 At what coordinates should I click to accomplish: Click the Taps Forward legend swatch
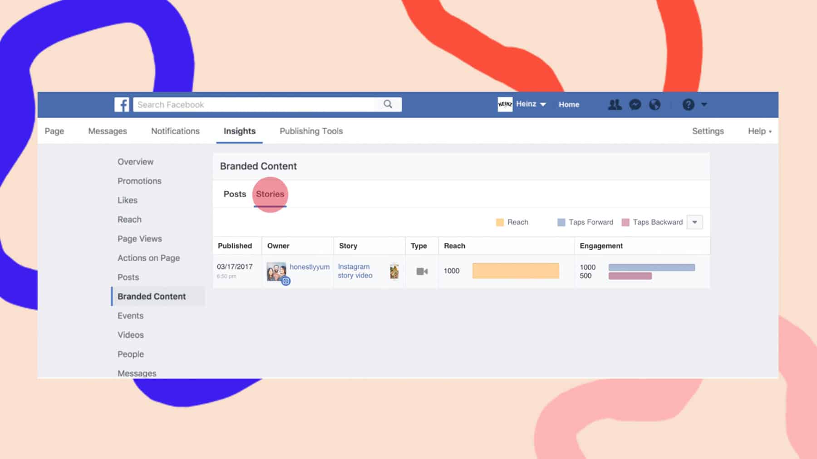pyautogui.click(x=561, y=222)
